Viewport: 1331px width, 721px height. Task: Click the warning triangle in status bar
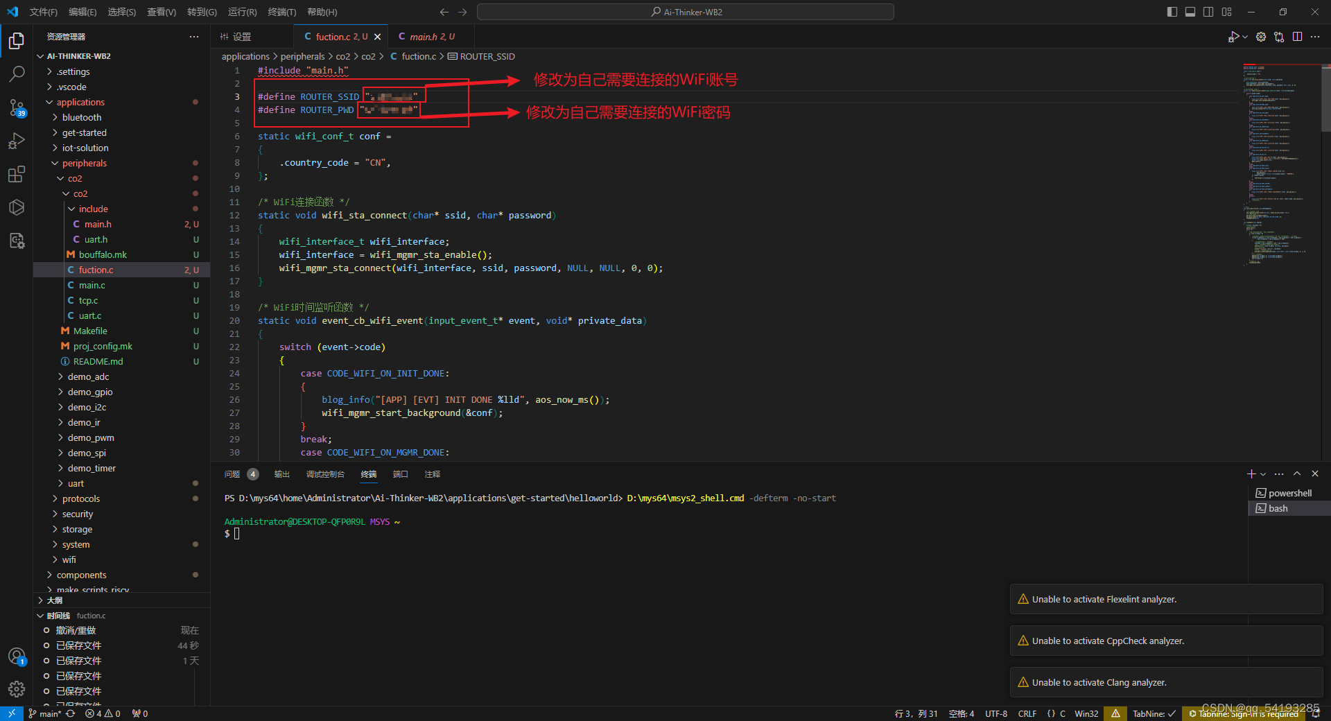(1115, 713)
